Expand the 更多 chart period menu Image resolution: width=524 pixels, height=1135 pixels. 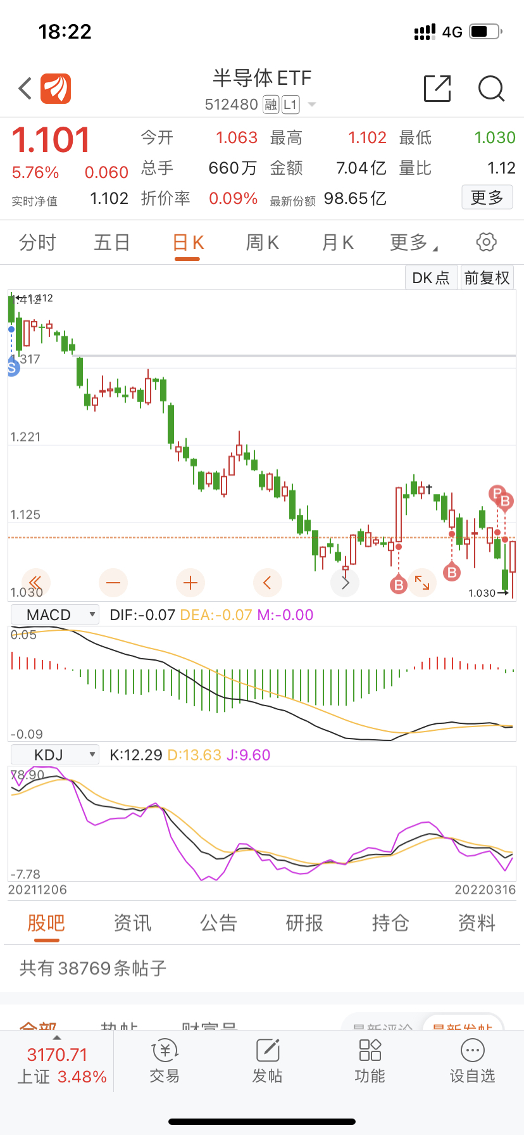coord(413,242)
